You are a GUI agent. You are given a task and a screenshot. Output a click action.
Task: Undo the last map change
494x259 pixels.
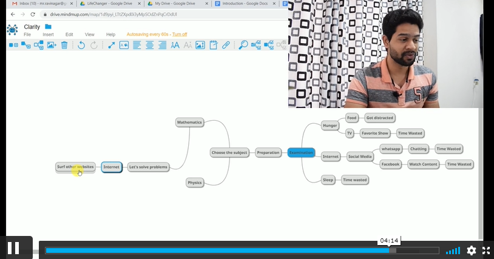click(81, 45)
